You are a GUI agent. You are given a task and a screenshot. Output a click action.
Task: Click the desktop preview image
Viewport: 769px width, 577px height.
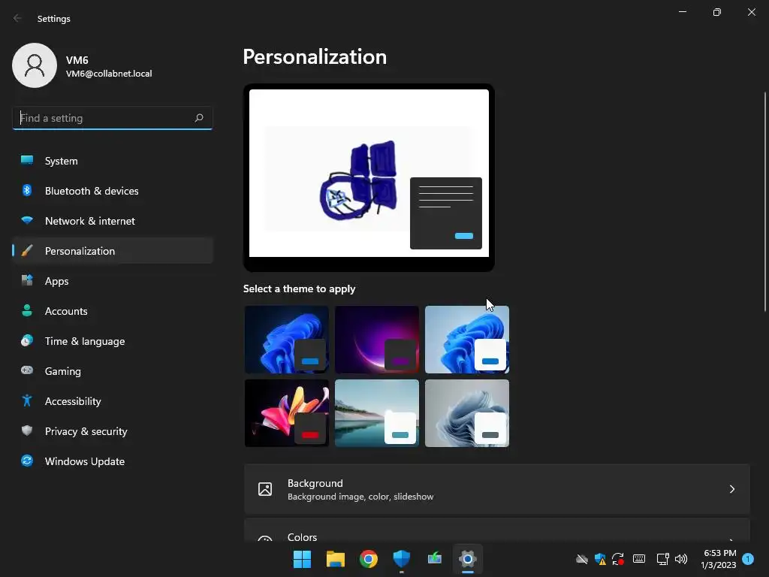tap(369, 174)
